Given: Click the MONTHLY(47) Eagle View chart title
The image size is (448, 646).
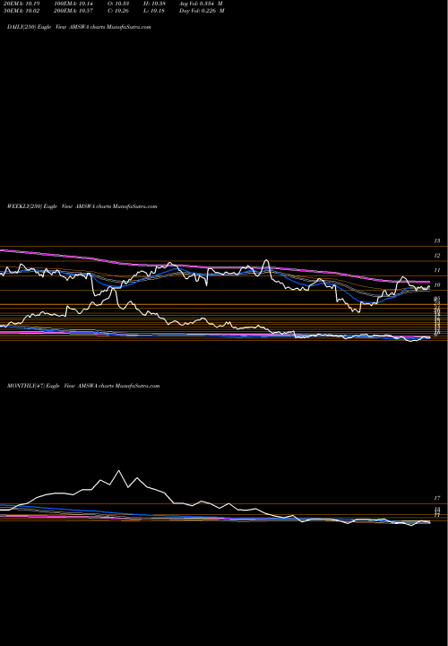Looking at the screenshot, I should point(83,386).
